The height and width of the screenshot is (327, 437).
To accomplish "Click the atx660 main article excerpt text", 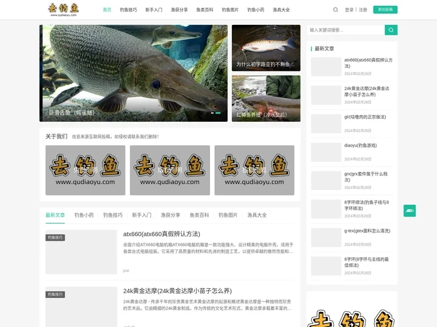I will [x=208, y=248].
